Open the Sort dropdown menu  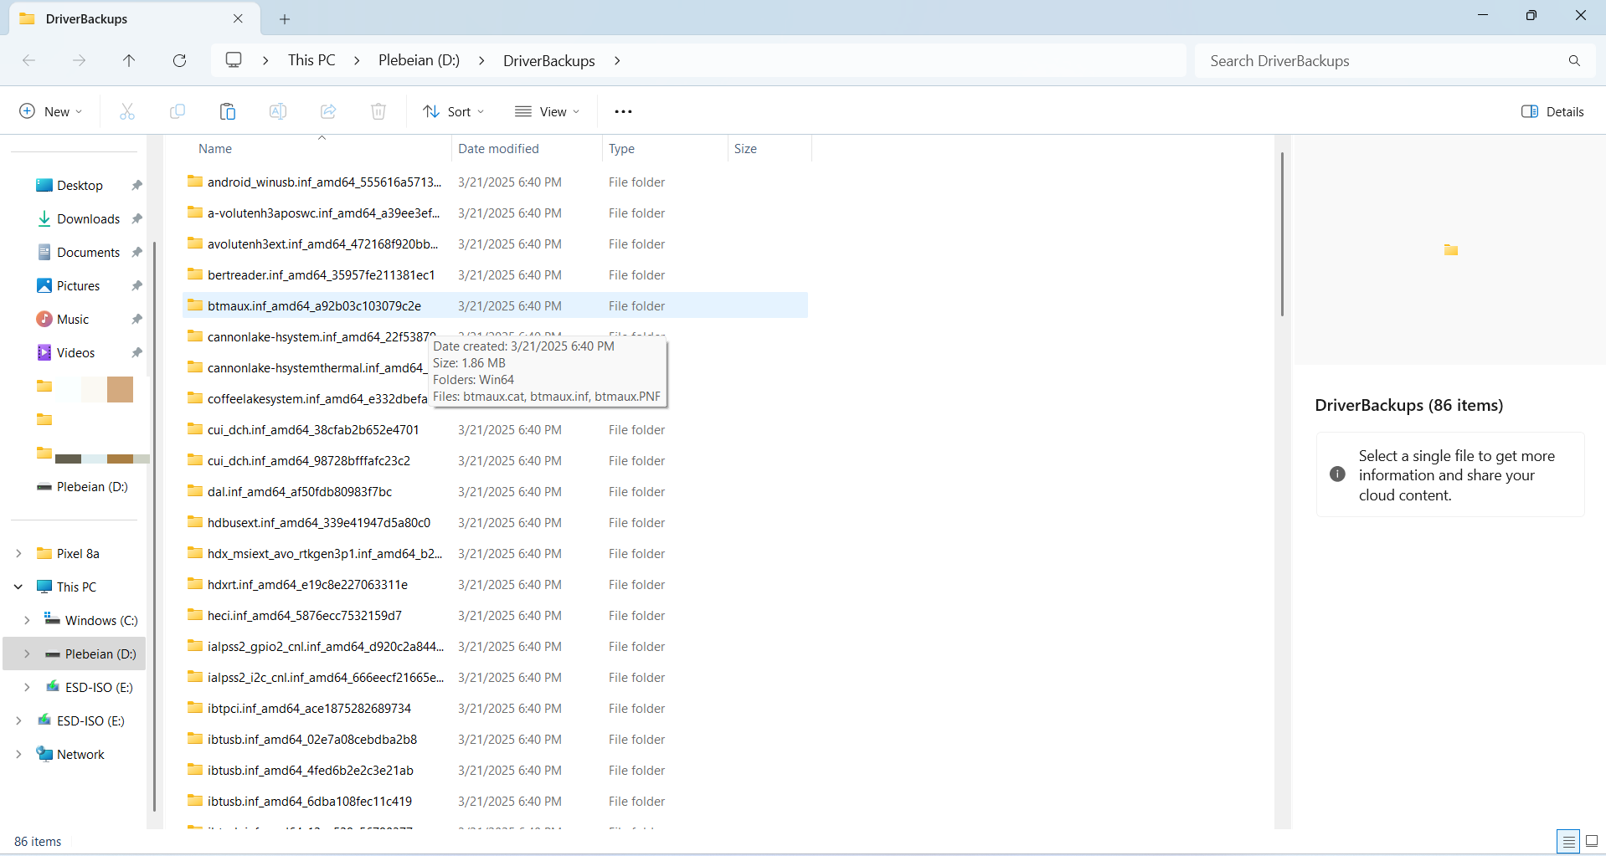[454, 111]
